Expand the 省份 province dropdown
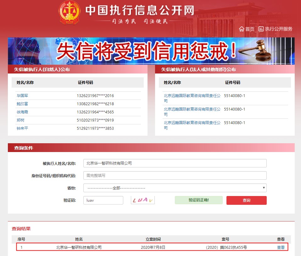The width and height of the screenshot is (301, 256). pos(175,188)
